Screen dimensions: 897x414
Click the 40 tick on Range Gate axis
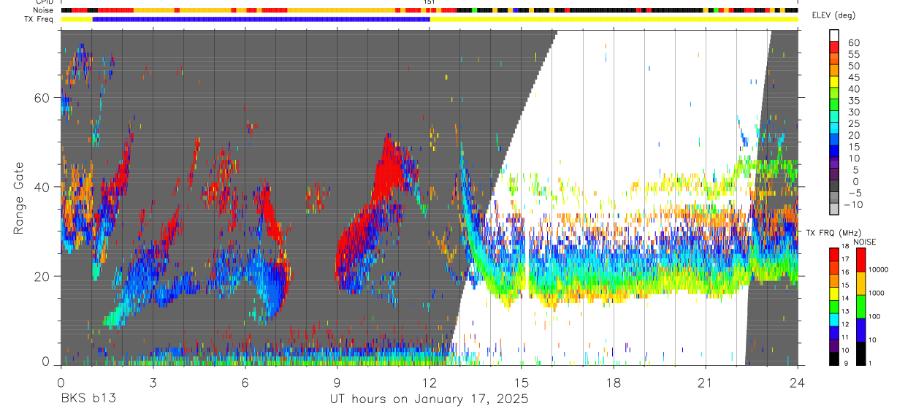click(43, 187)
